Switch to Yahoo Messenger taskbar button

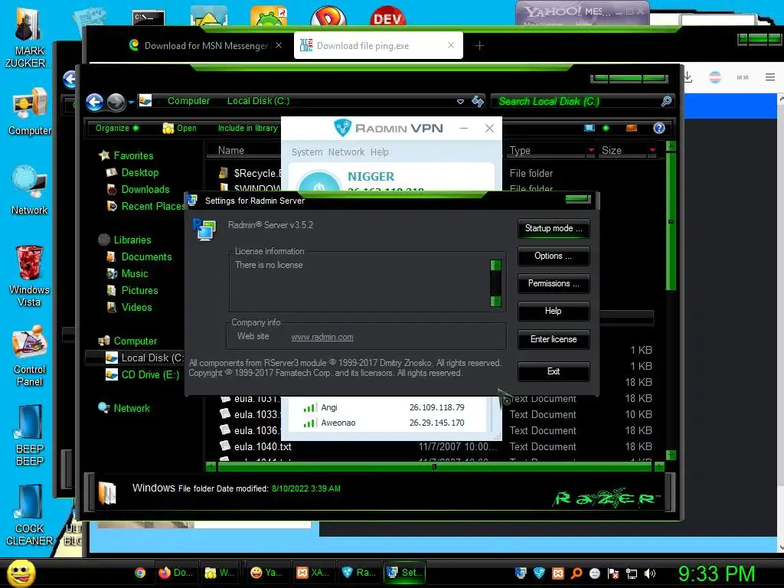[x=268, y=573]
